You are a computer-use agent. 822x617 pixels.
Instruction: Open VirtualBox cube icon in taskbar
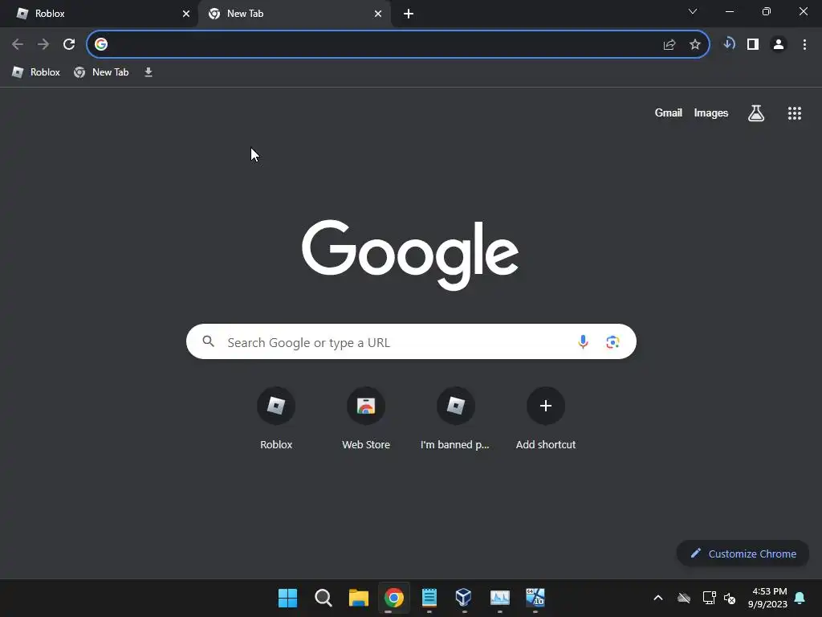463,597
